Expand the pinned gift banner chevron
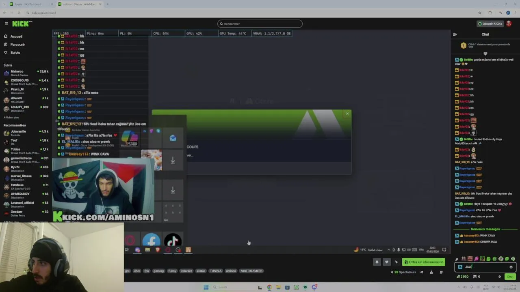 click(485, 54)
